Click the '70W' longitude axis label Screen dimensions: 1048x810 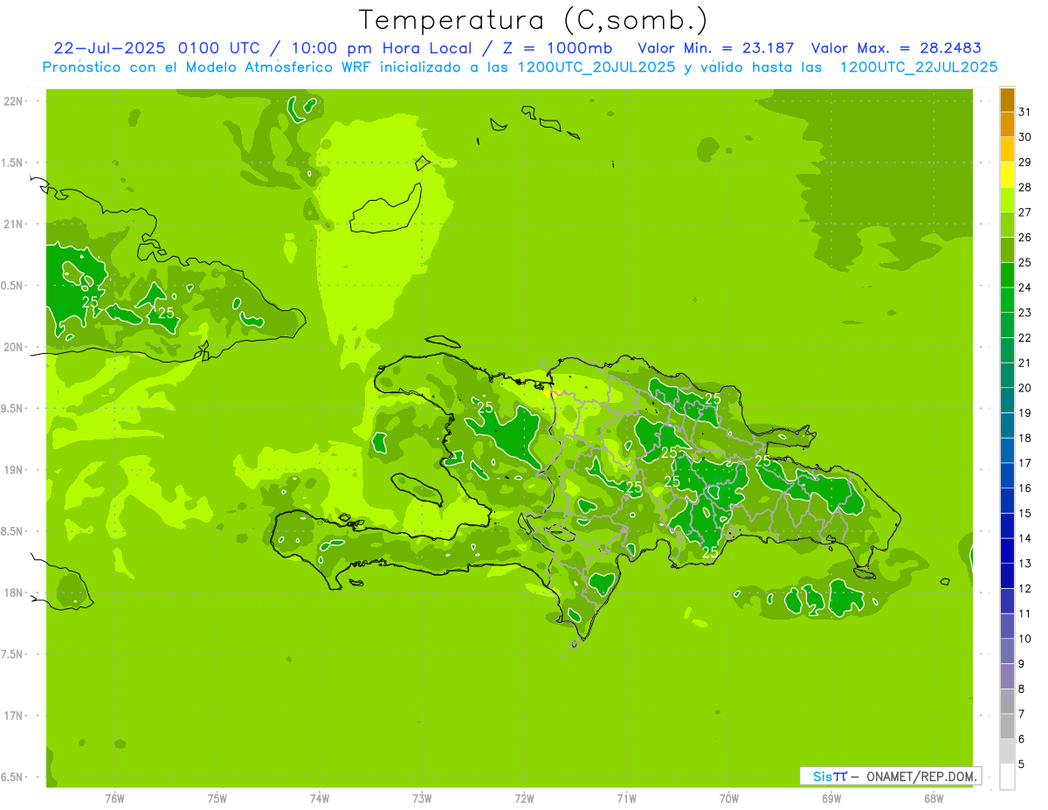point(729,799)
